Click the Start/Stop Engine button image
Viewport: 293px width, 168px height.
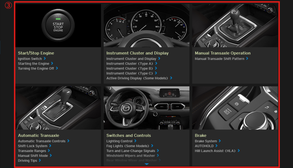point(58,26)
